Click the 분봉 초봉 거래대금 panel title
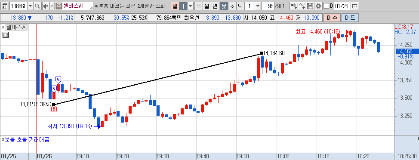Viewport: 419px width, 160px height. (x=27, y=139)
